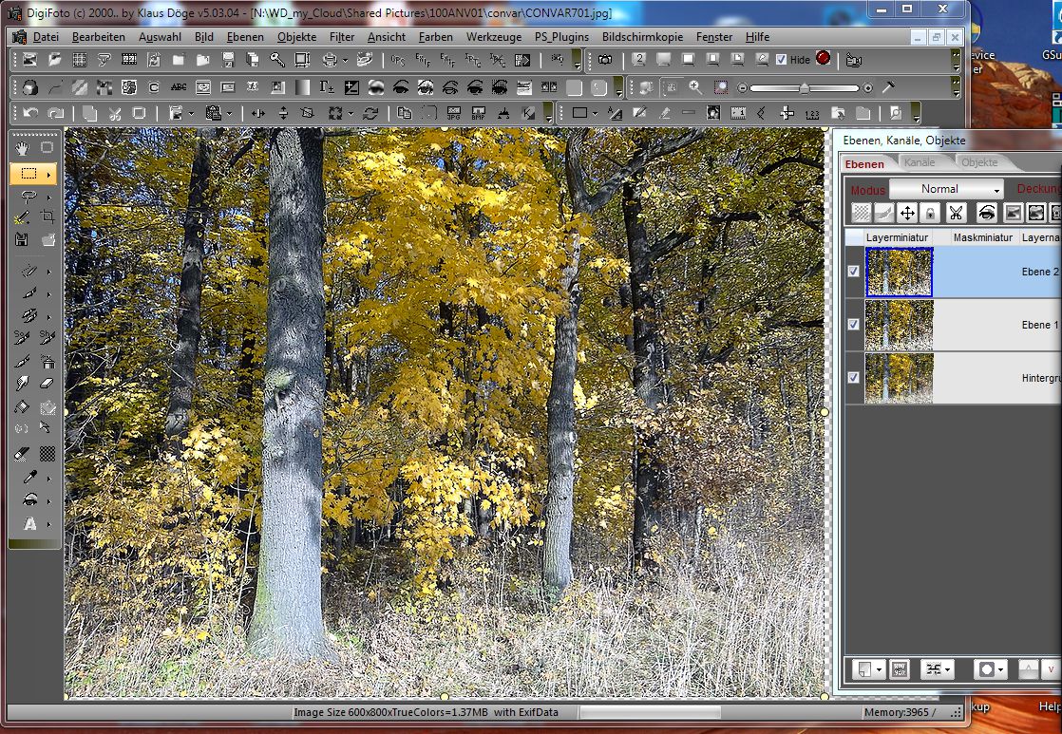The image size is (1062, 734).
Task: Click the Undo icon on the toolbar
Action: 29,112
